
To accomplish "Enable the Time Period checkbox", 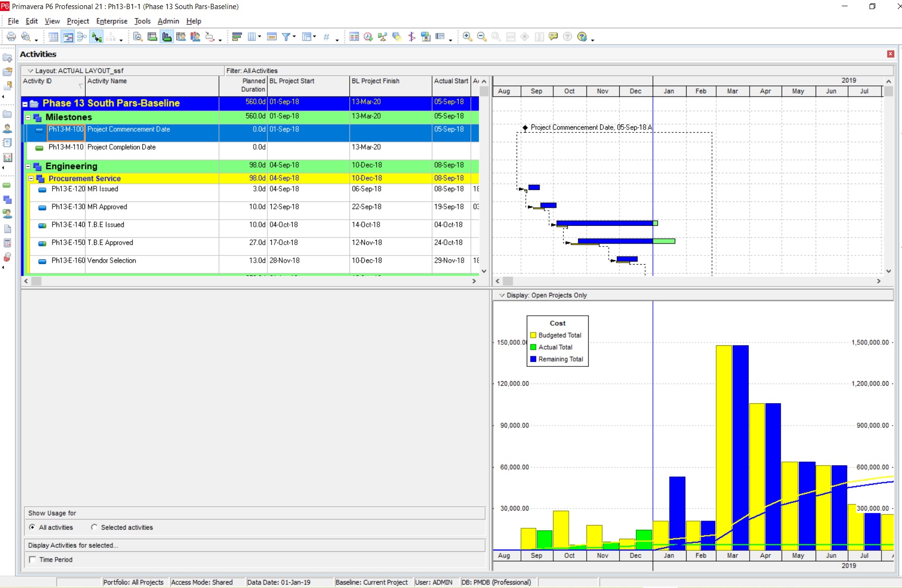I will (32, 560).
